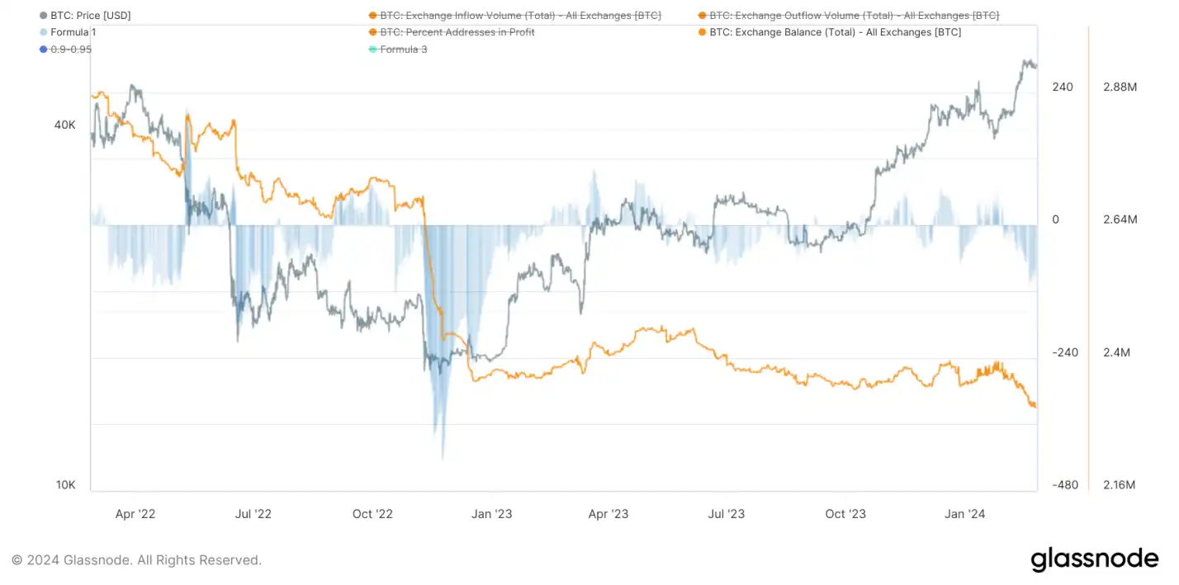Click the Oct '23 date axis label
This screenshot has height=585, width=1179.
845,514
